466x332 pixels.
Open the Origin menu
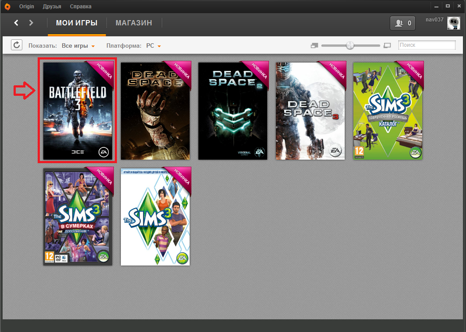click(26, 7)
